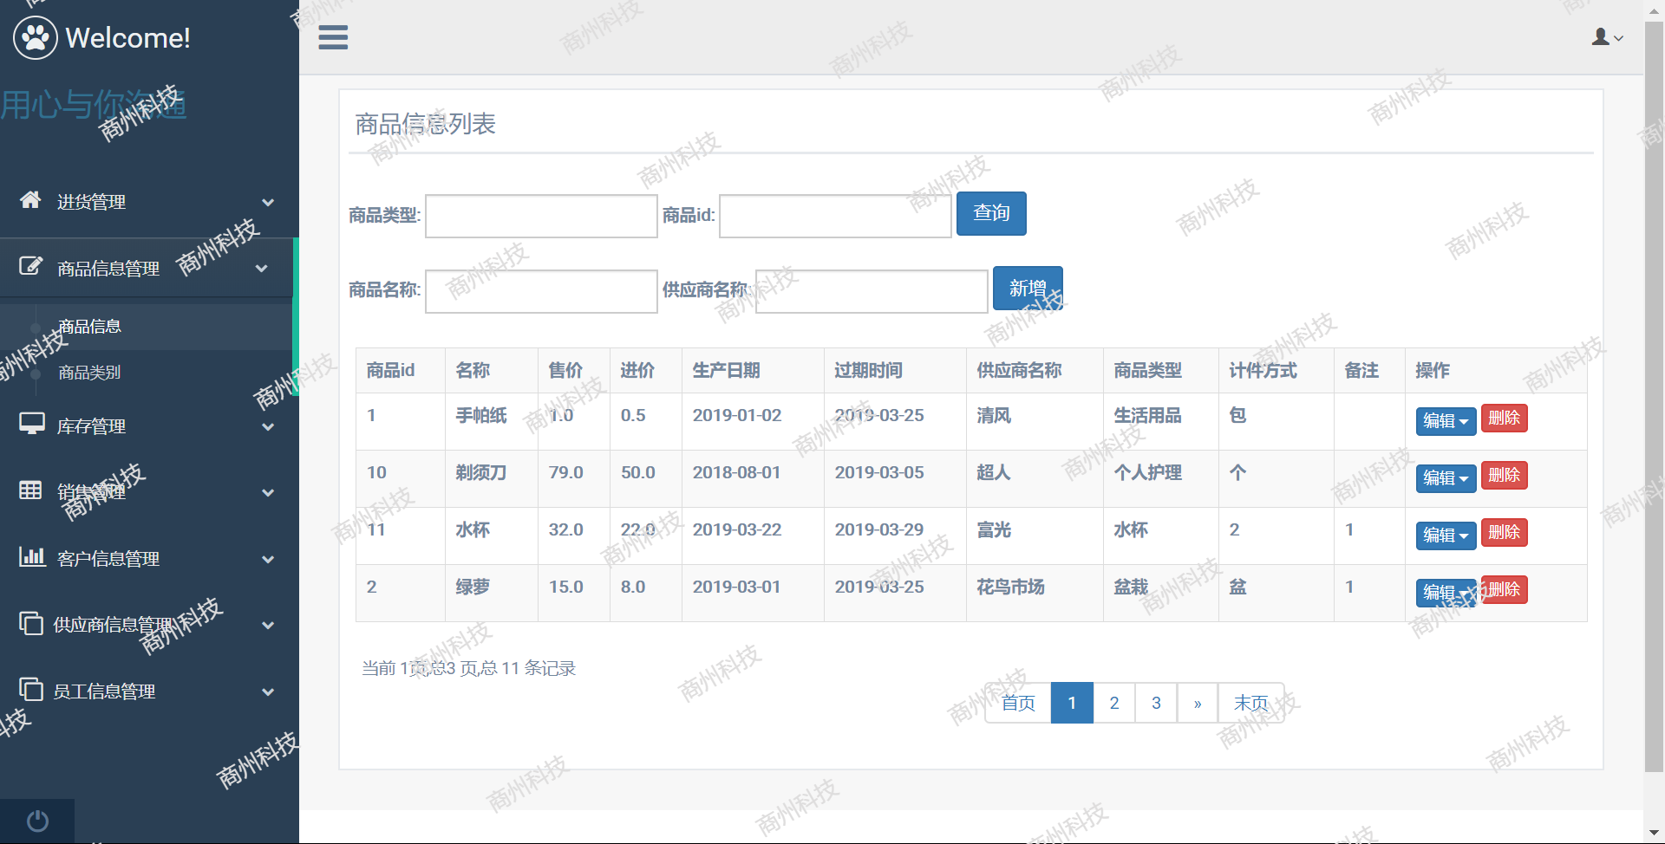Focus the 商品id input field
The width and height of the screenshot is (1665, 844).
(x=835, y=216)
